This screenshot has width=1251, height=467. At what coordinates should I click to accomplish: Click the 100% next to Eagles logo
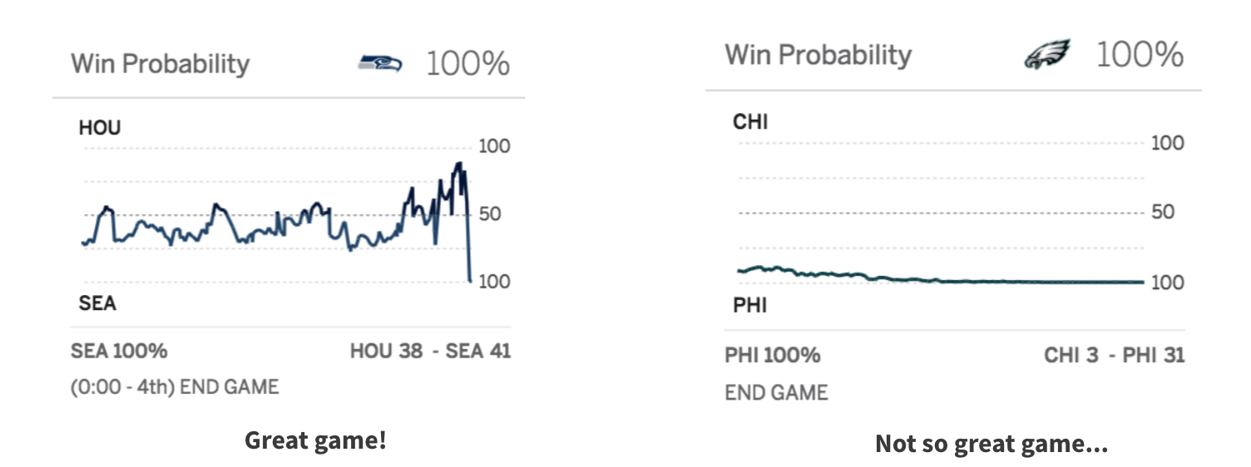tap(1140, 56)
